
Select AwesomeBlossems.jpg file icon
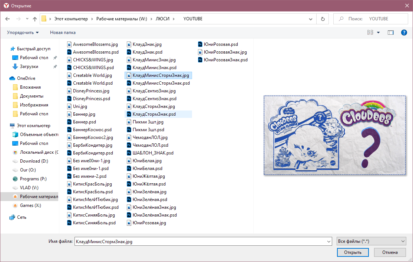(x=69, y=44)
